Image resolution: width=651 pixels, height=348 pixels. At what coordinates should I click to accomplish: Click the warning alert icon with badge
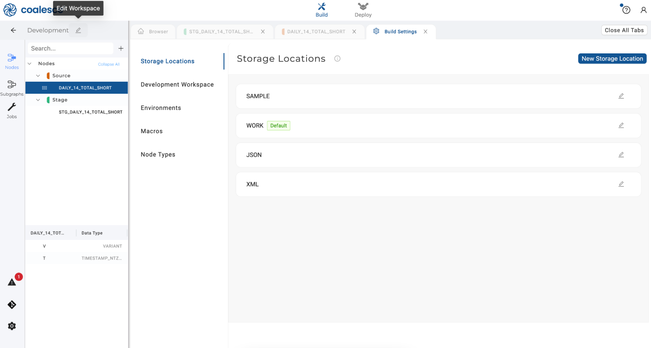coord(12,282)
